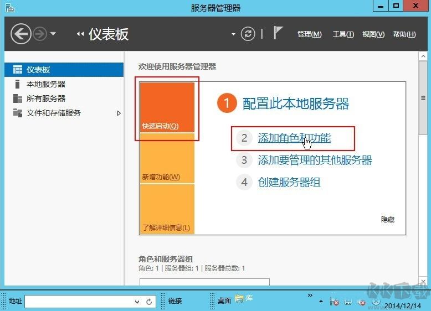
Task: Open the navigation history dropdown arrow
Action: pyautogui.click(x=53, y=34)
